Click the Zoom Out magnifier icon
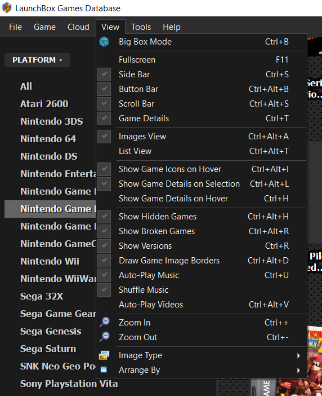 pos(104,337)
